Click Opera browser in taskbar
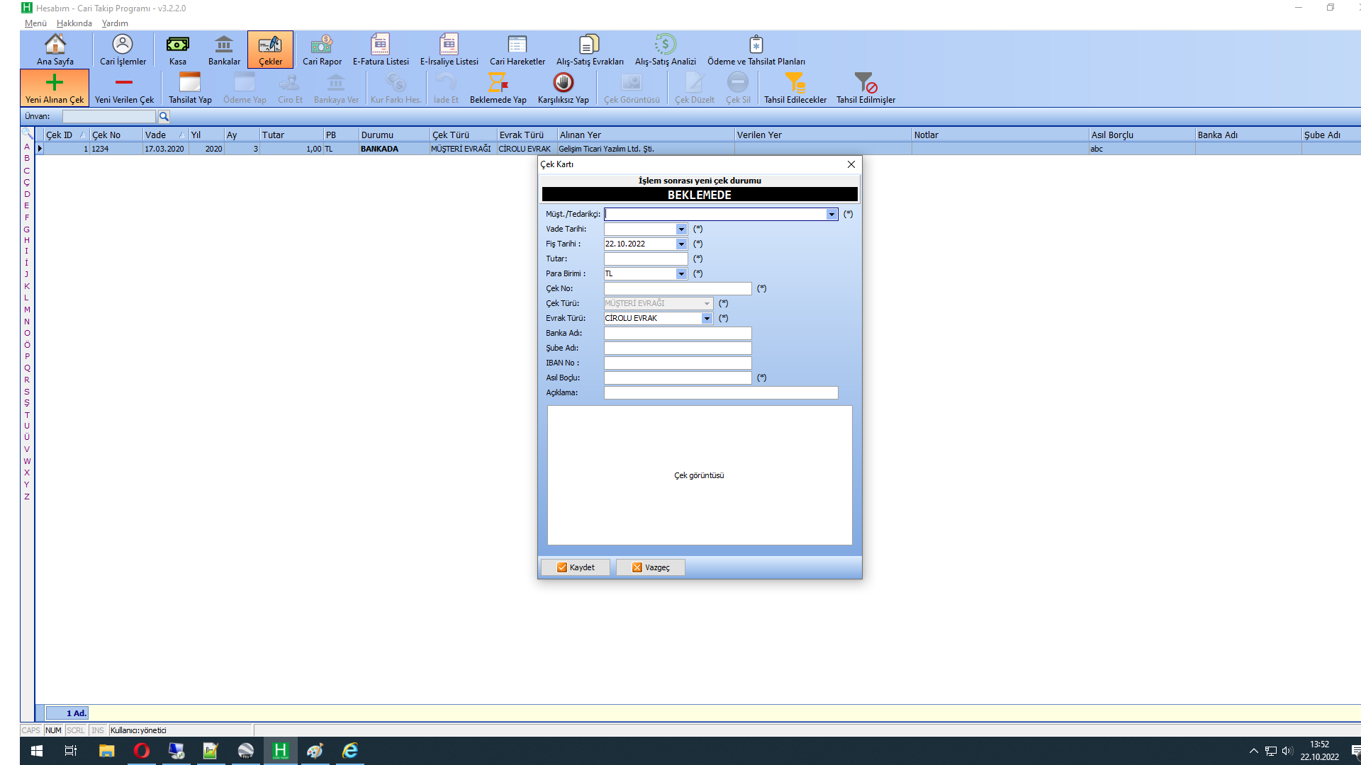The height and width of the screenshot is (765, 1361). pos(142,751)
